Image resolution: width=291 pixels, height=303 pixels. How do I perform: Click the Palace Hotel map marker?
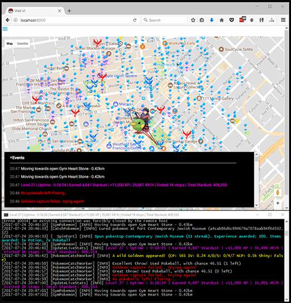pyautogui.click(x=170, y=85)
